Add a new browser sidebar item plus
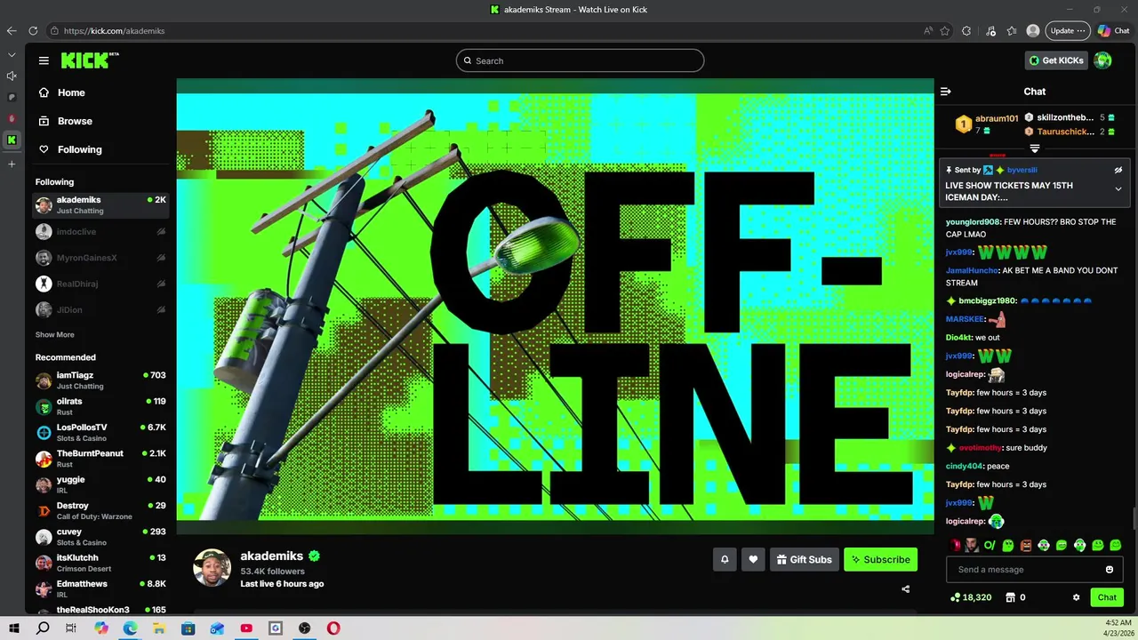 coord(12,164)
